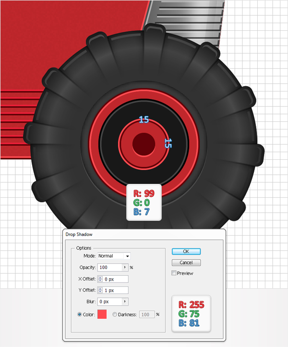288x347 pixels.
Task: Open the Mode dropdown showing Normal
Action: tap(114, 256)
